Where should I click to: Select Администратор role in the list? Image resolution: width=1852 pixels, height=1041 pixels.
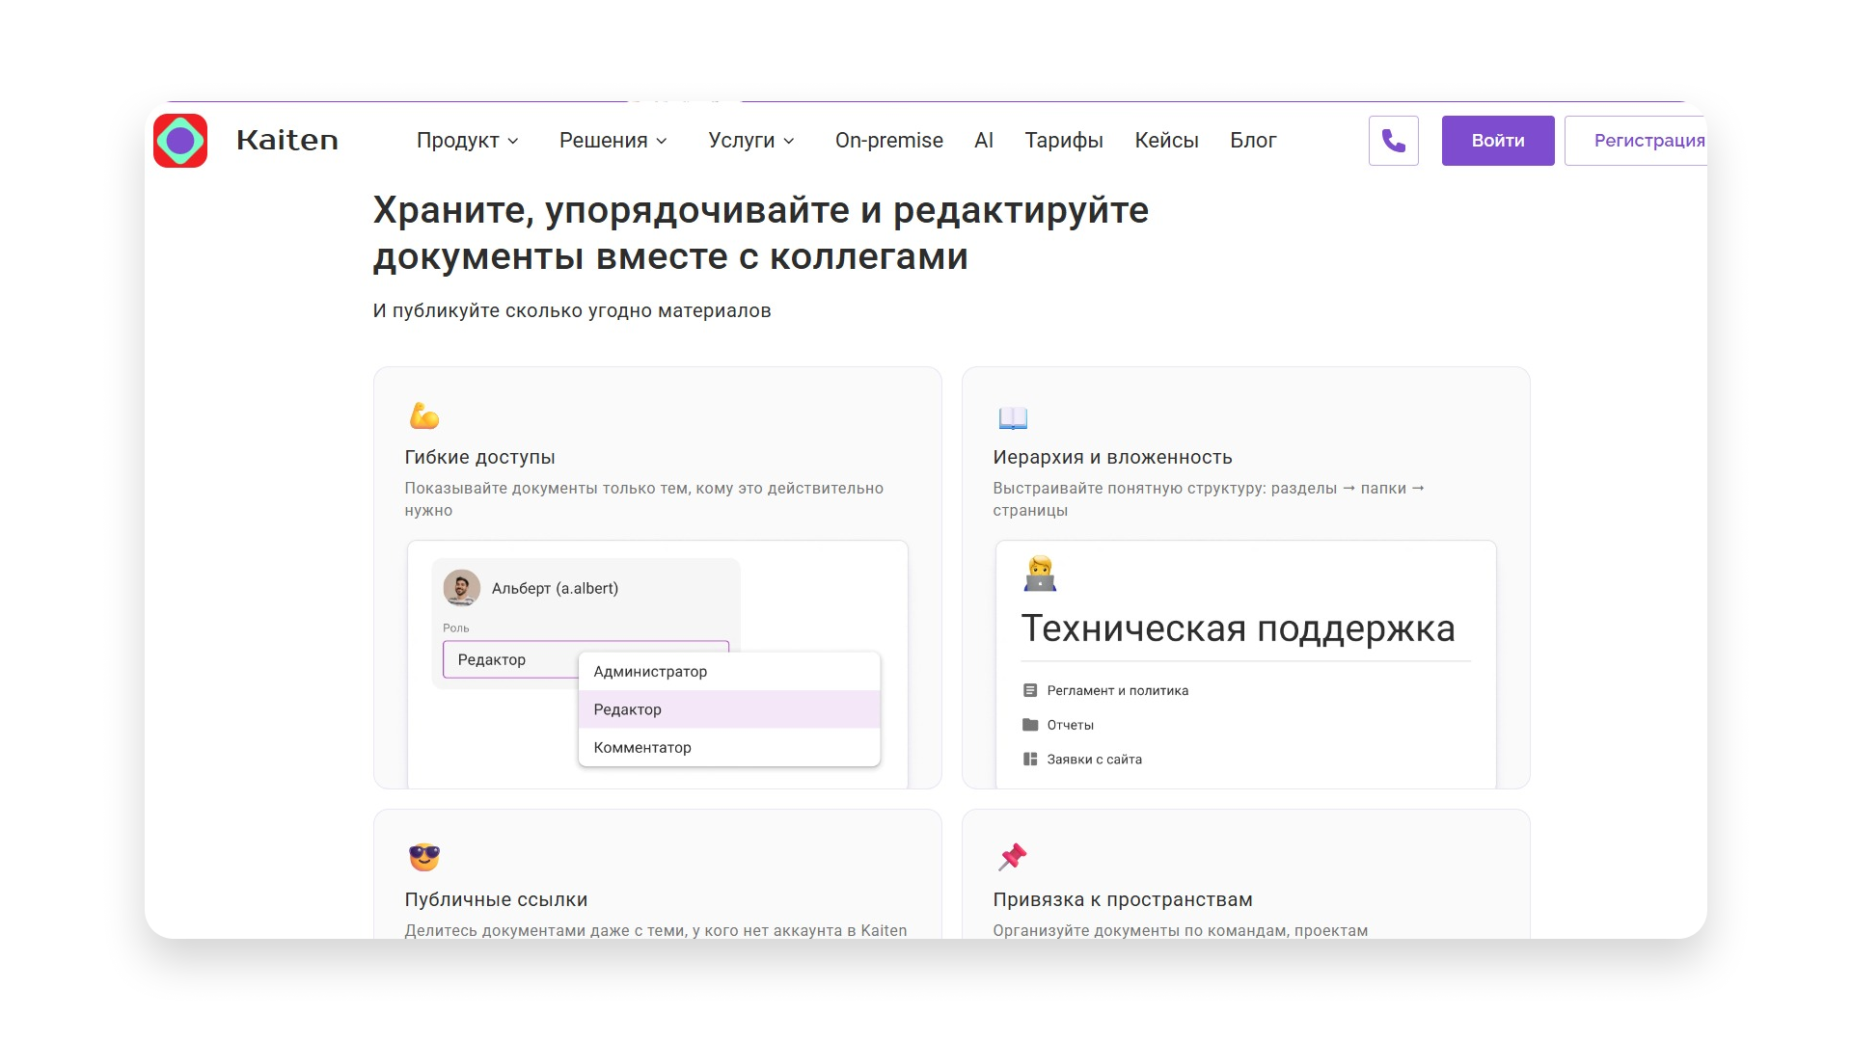point(649,671)
